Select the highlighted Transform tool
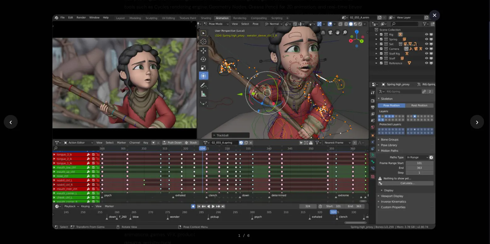This screenshot has width=490, height=244. 203,76
